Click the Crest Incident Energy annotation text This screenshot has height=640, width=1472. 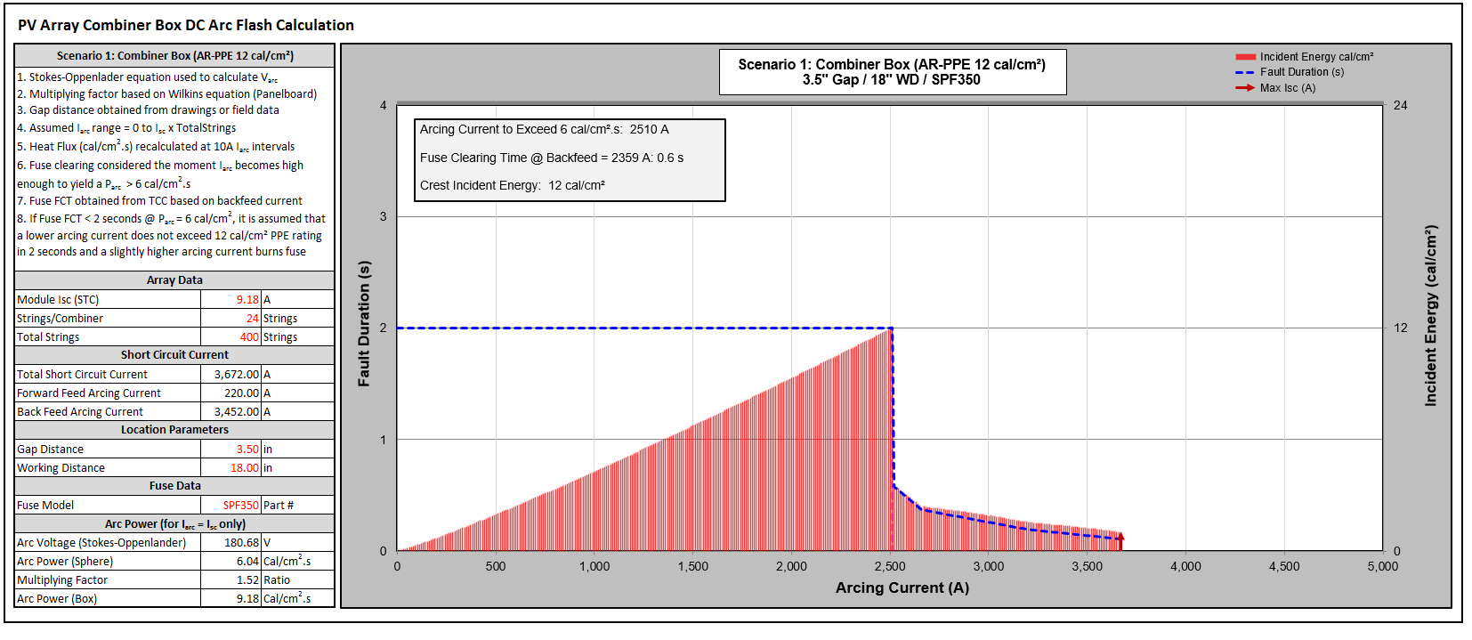pos(512,186)
